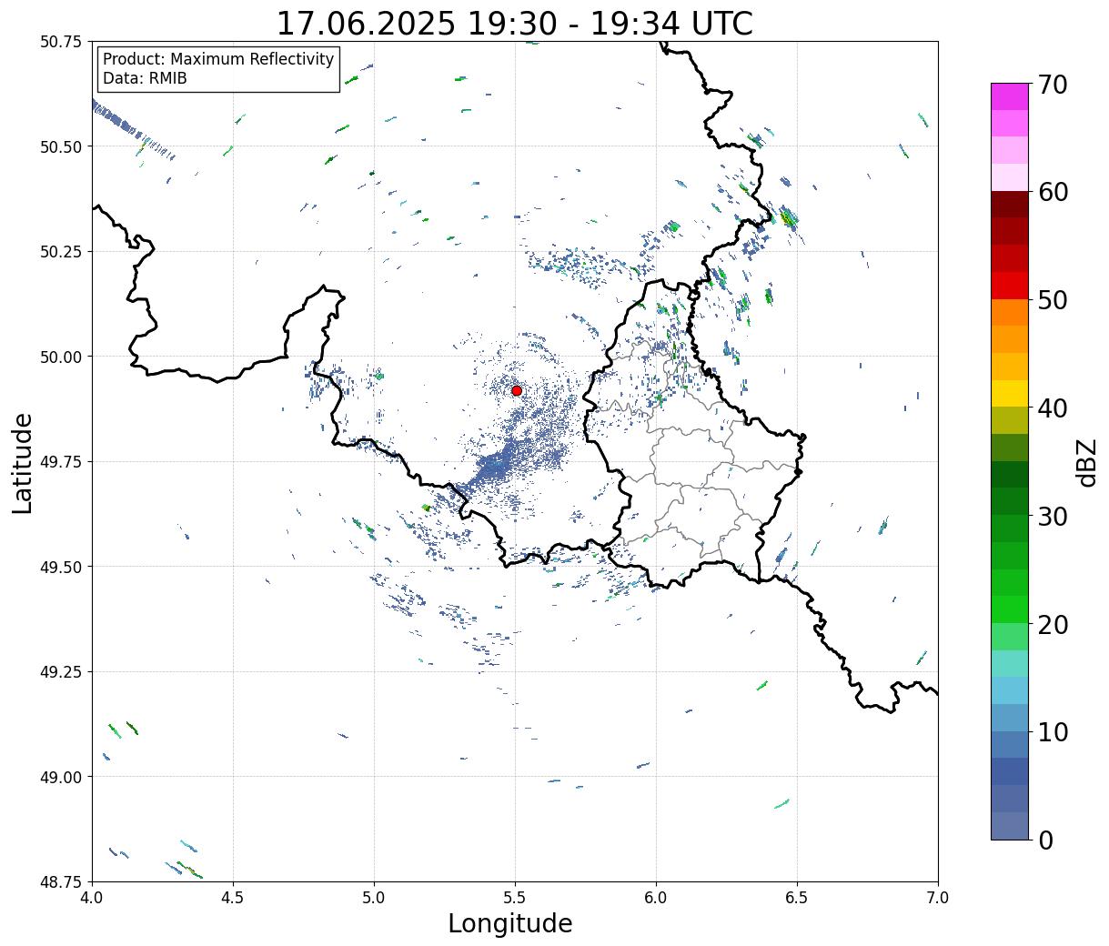
Task: Pick the orange colorbar swatch below 50
Action: [1010, 312]
